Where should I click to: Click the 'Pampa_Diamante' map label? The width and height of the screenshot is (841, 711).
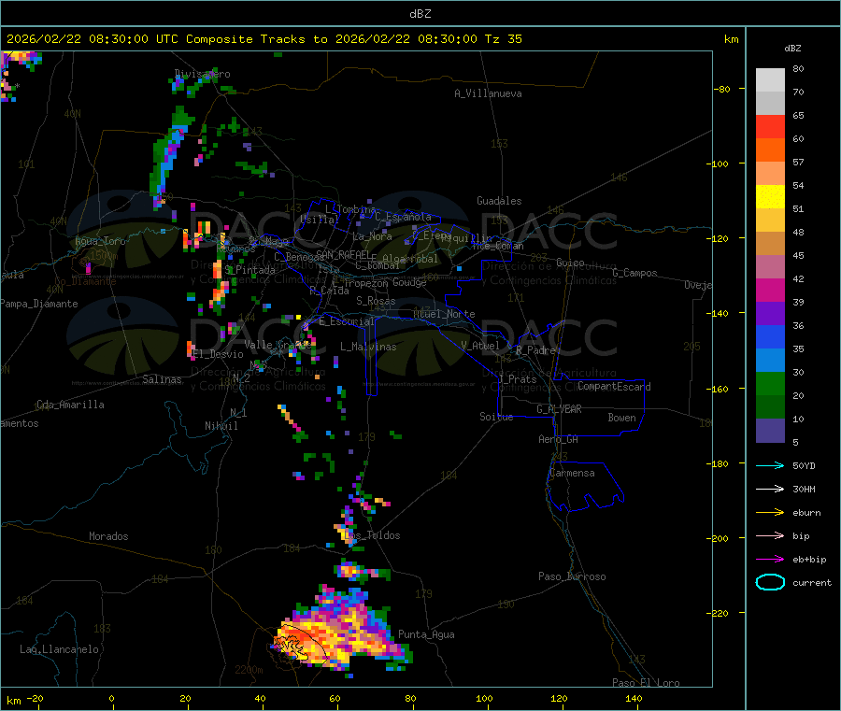(x=39, y=304)
